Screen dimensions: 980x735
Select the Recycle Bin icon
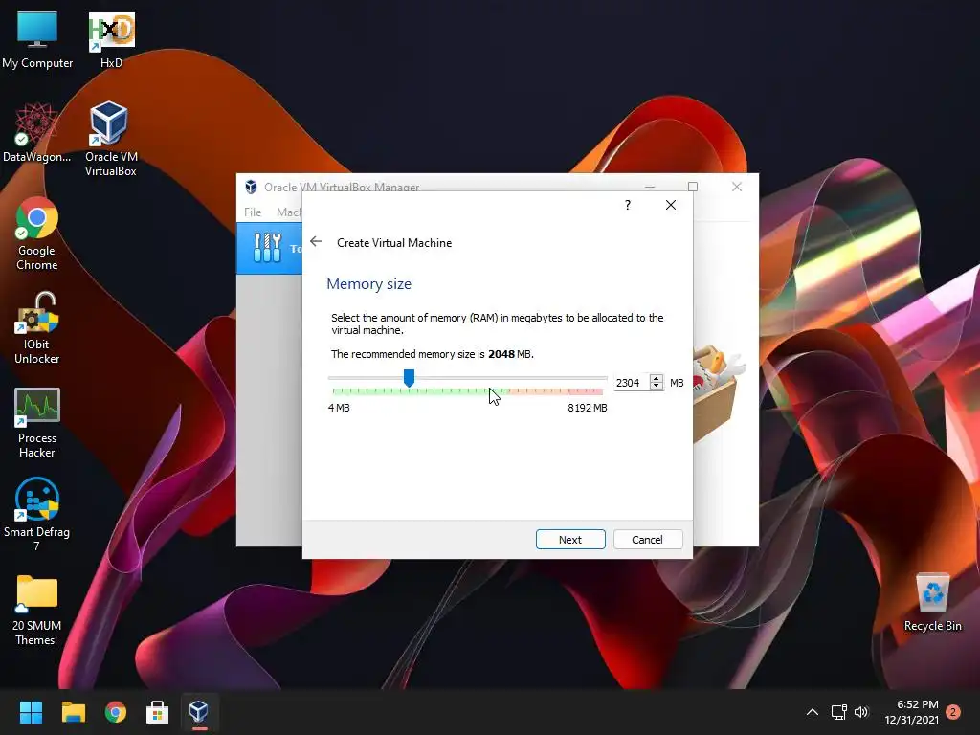click(x=932, y=603)
